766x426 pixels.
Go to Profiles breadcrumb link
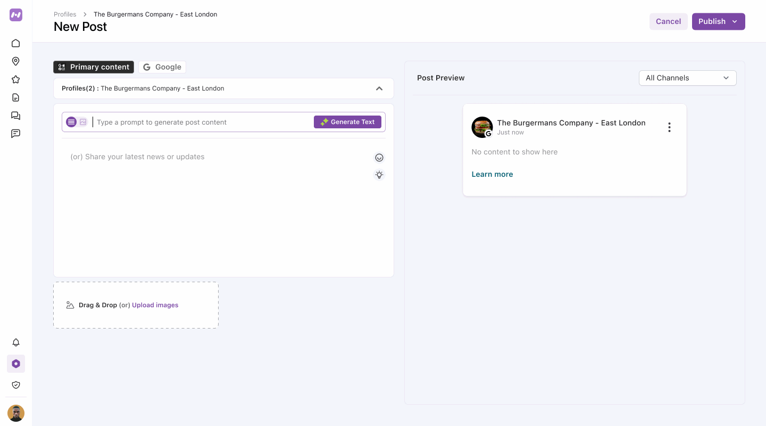tap(65, 14)
